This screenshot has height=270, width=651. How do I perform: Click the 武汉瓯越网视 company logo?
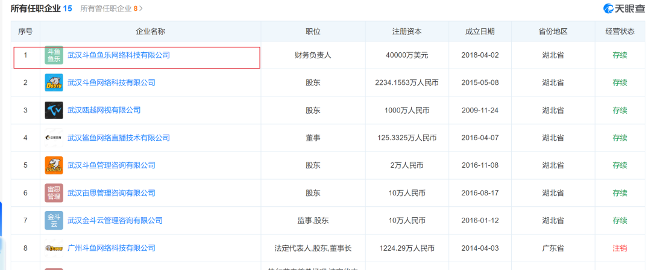pyautogui.click(x=54, y=110)
